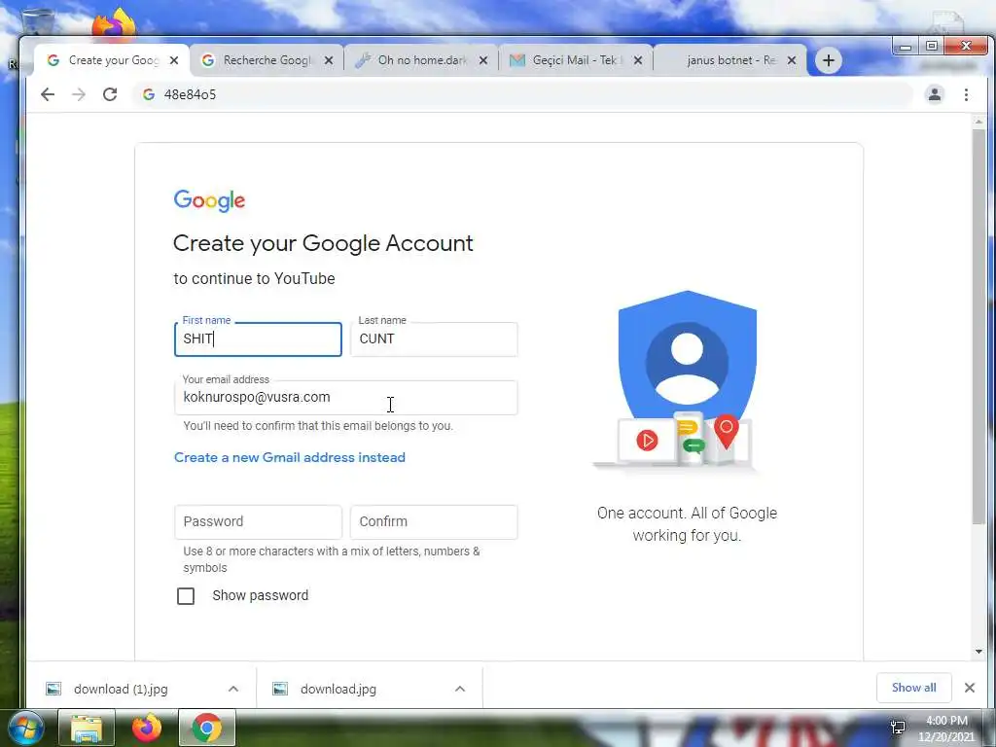996x747 pixels.
Task: Click the mail favicon on 'Geçici Mail' tab
Action: click(517, 60)
